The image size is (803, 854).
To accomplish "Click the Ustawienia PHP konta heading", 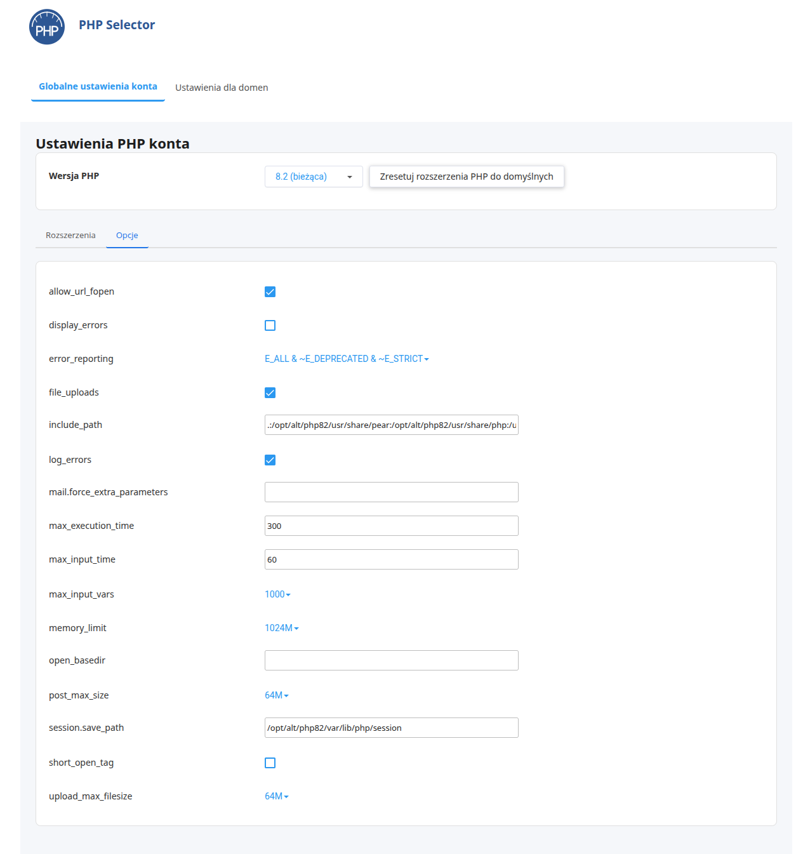I will pyautogui.click(x=112, y=143).
